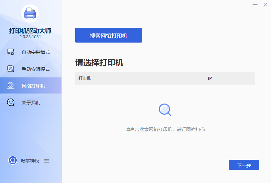
Task: Click the About Us smiley chat icon
Action: coord(11,102)
